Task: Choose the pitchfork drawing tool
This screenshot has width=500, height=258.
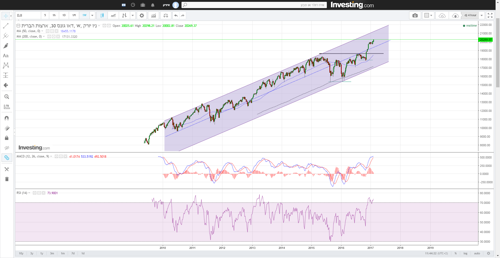Action: [x=6, y=36]
